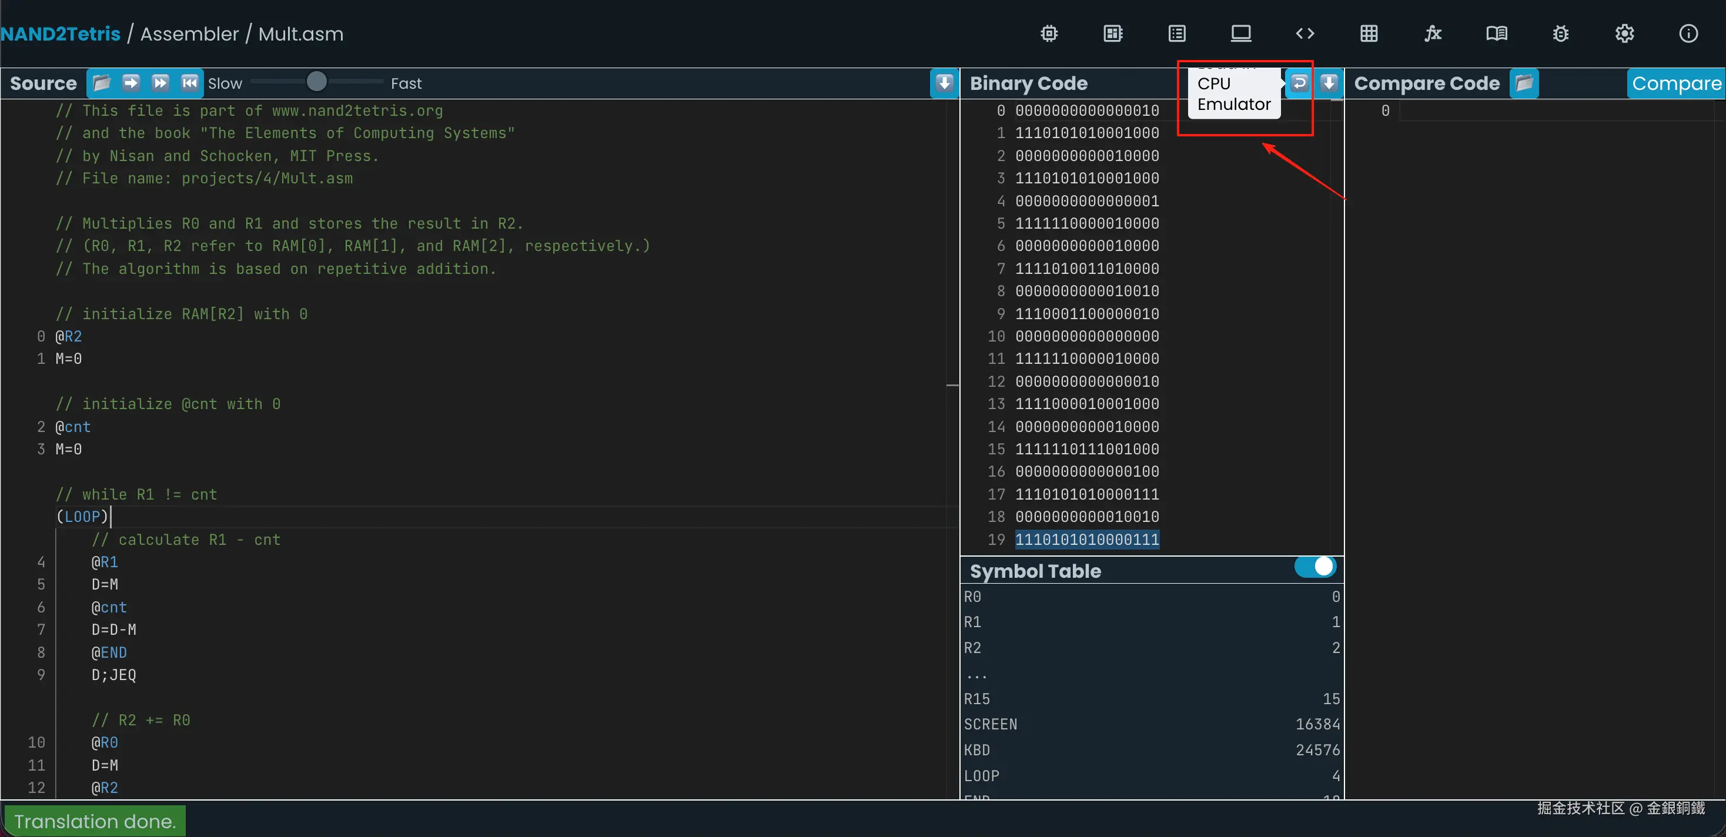Open the user guide book icon

pyautogui.click(x=1496, y=34)
